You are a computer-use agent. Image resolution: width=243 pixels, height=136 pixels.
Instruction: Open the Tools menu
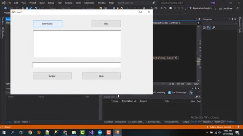[x=79, y=3]
